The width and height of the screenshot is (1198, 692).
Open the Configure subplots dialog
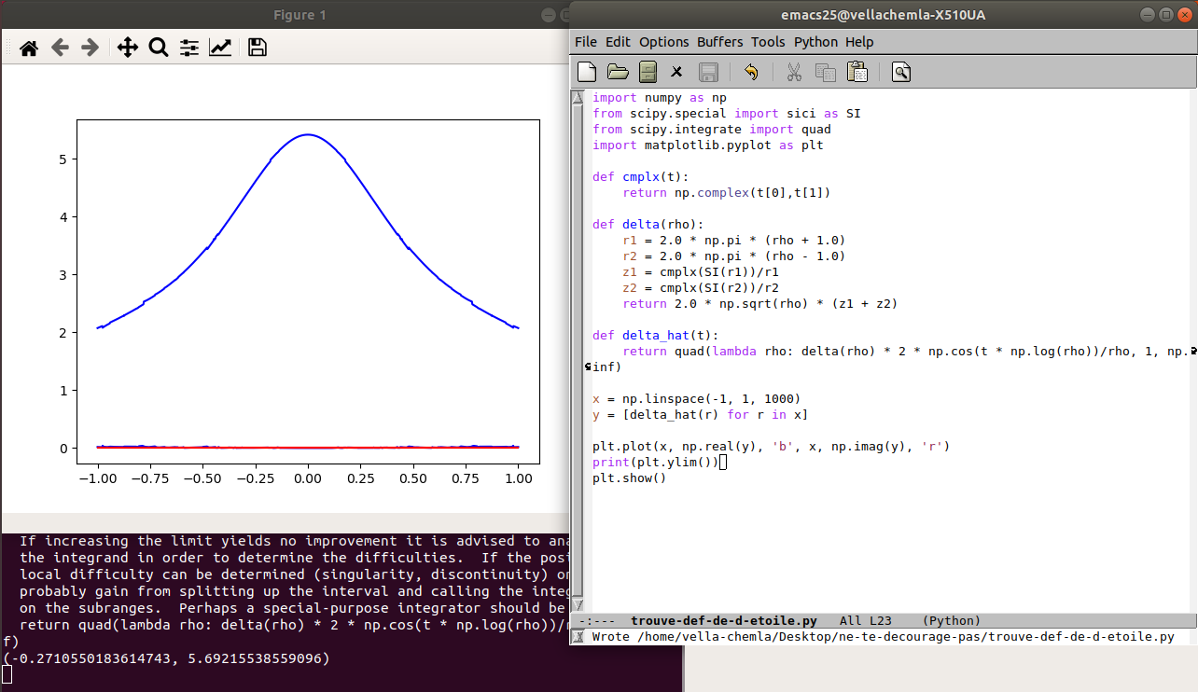pos(189,48)
